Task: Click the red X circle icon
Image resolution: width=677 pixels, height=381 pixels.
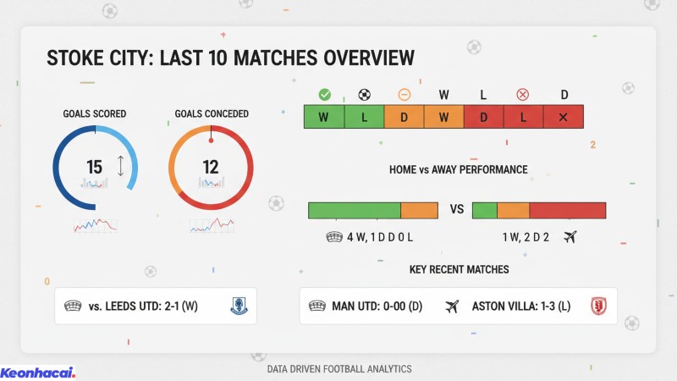Action: pos(523,95)
